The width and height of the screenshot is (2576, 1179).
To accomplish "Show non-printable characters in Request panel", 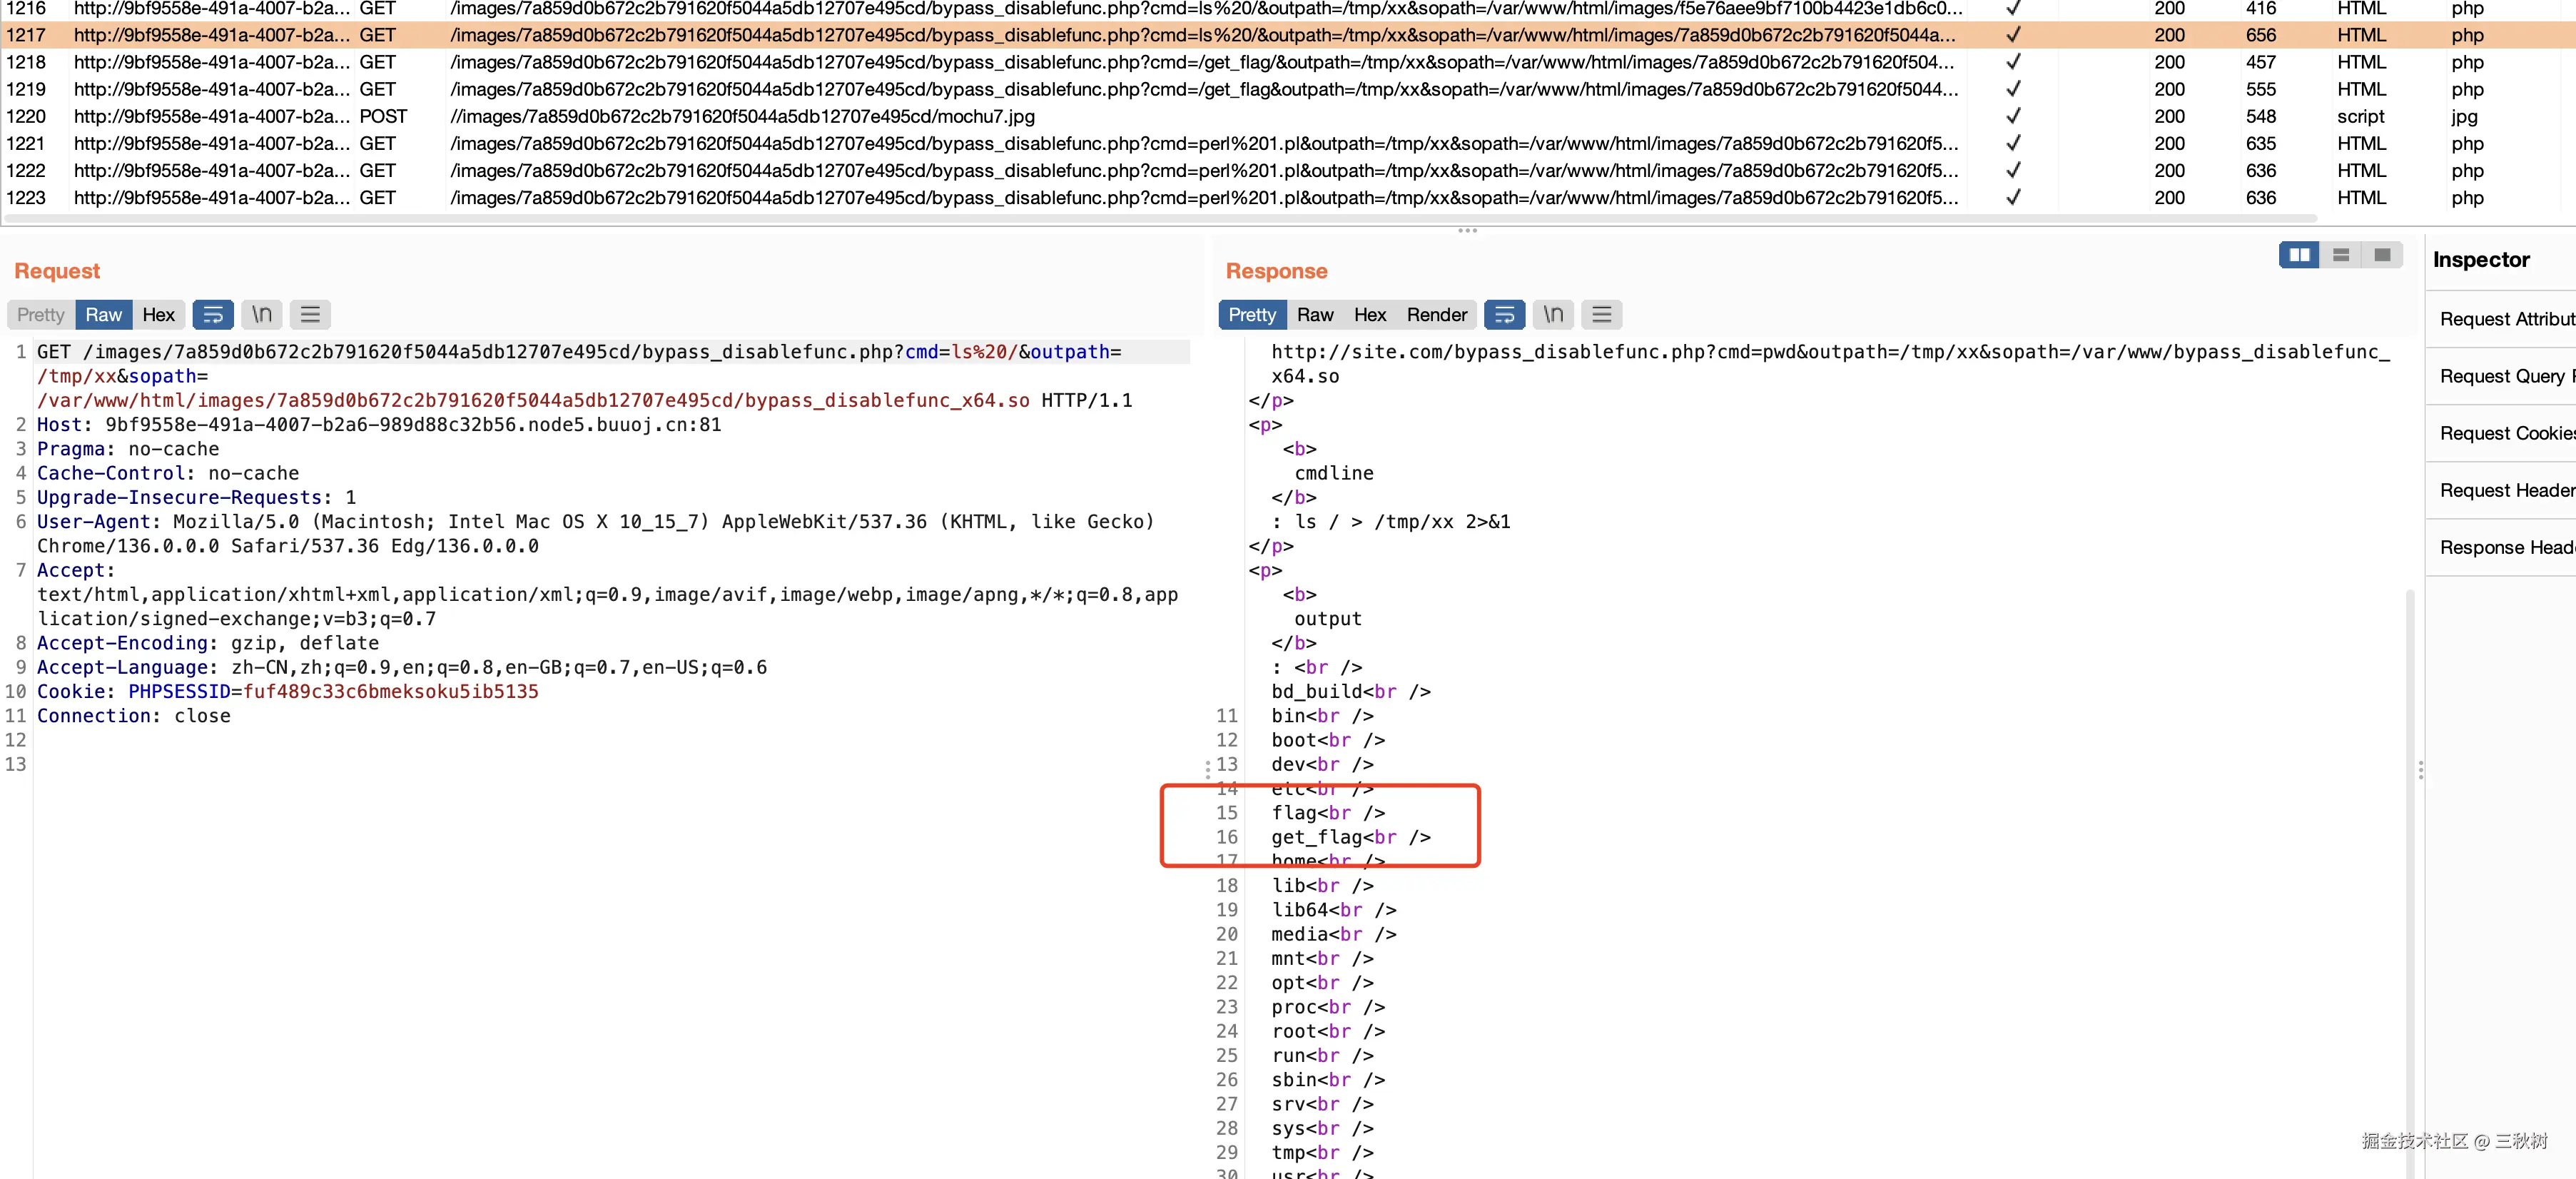I will [x=262, y=315].
